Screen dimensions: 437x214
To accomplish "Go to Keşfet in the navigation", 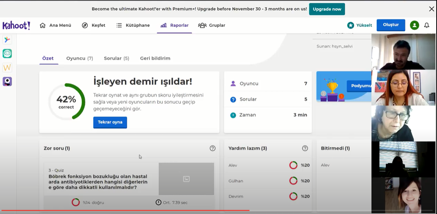I will [x=94, y=25].
